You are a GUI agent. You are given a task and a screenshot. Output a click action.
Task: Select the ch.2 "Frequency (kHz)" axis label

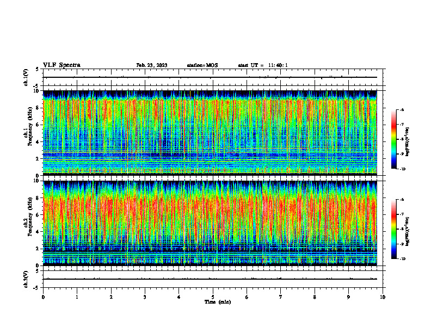click(x=30, y=217)
